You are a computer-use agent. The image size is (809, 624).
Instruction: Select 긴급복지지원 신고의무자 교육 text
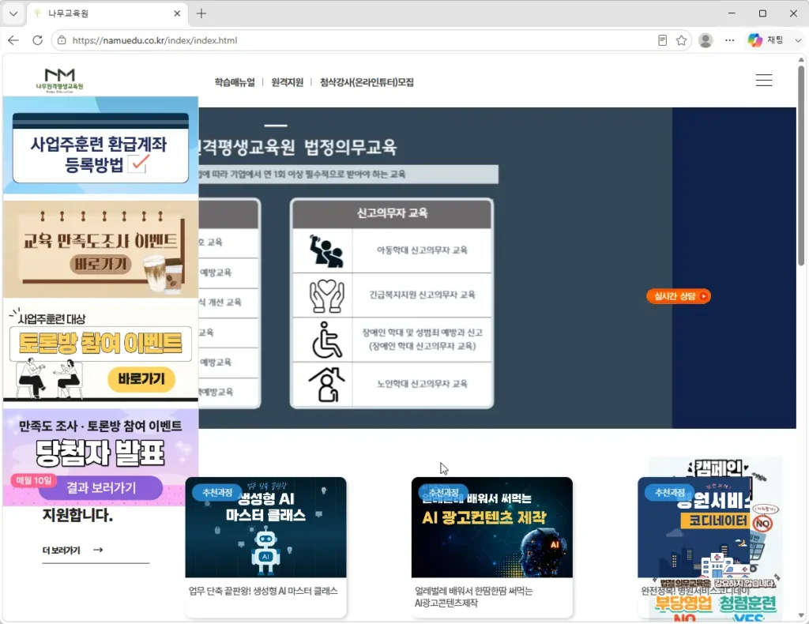click(422, 295)
